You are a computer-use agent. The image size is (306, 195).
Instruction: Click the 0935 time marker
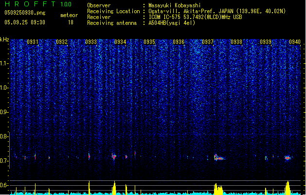pyautogui.click(x=149, y=42)
